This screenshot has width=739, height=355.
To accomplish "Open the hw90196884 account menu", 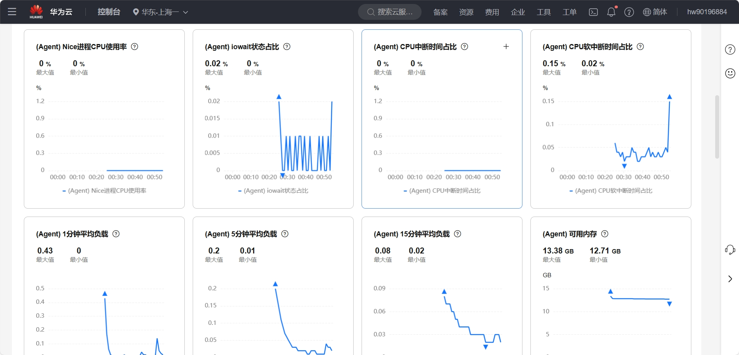I will pyautogui.click(x=707, y=12).
